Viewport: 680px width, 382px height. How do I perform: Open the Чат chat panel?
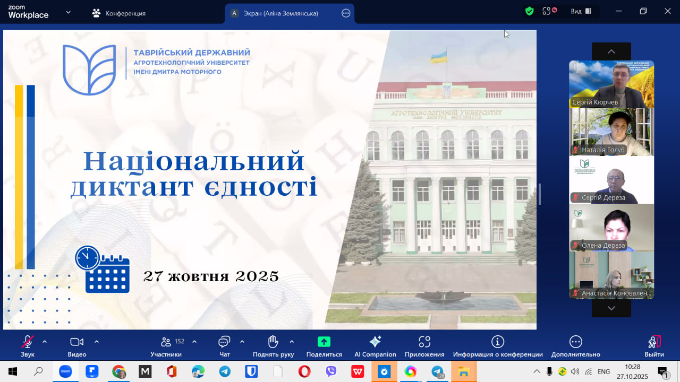[x=224, y=346]
